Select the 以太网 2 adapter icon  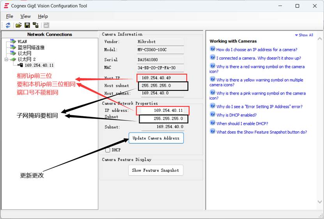(x=13, y=59)
